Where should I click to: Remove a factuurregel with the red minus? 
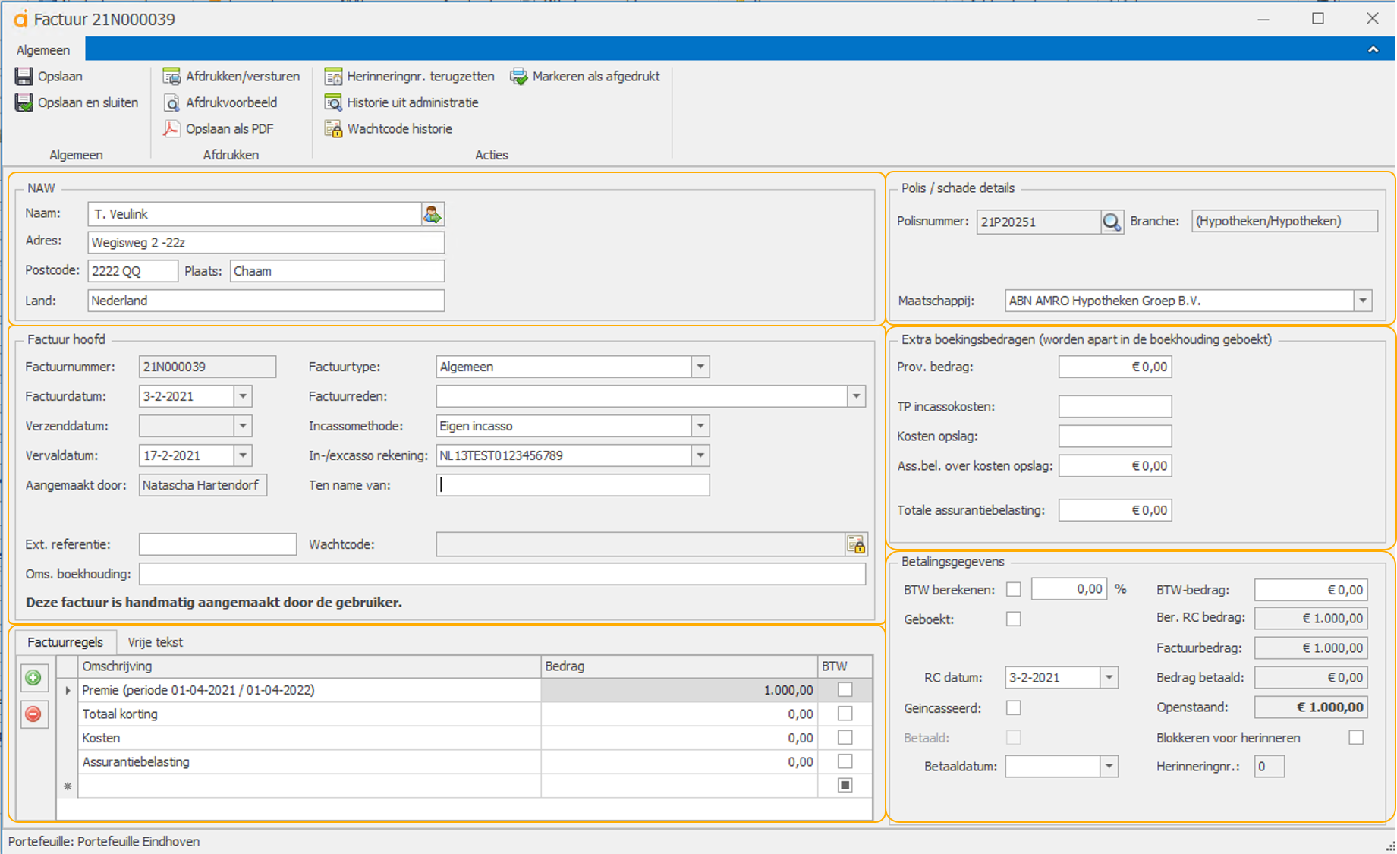[x=33, y=714]
